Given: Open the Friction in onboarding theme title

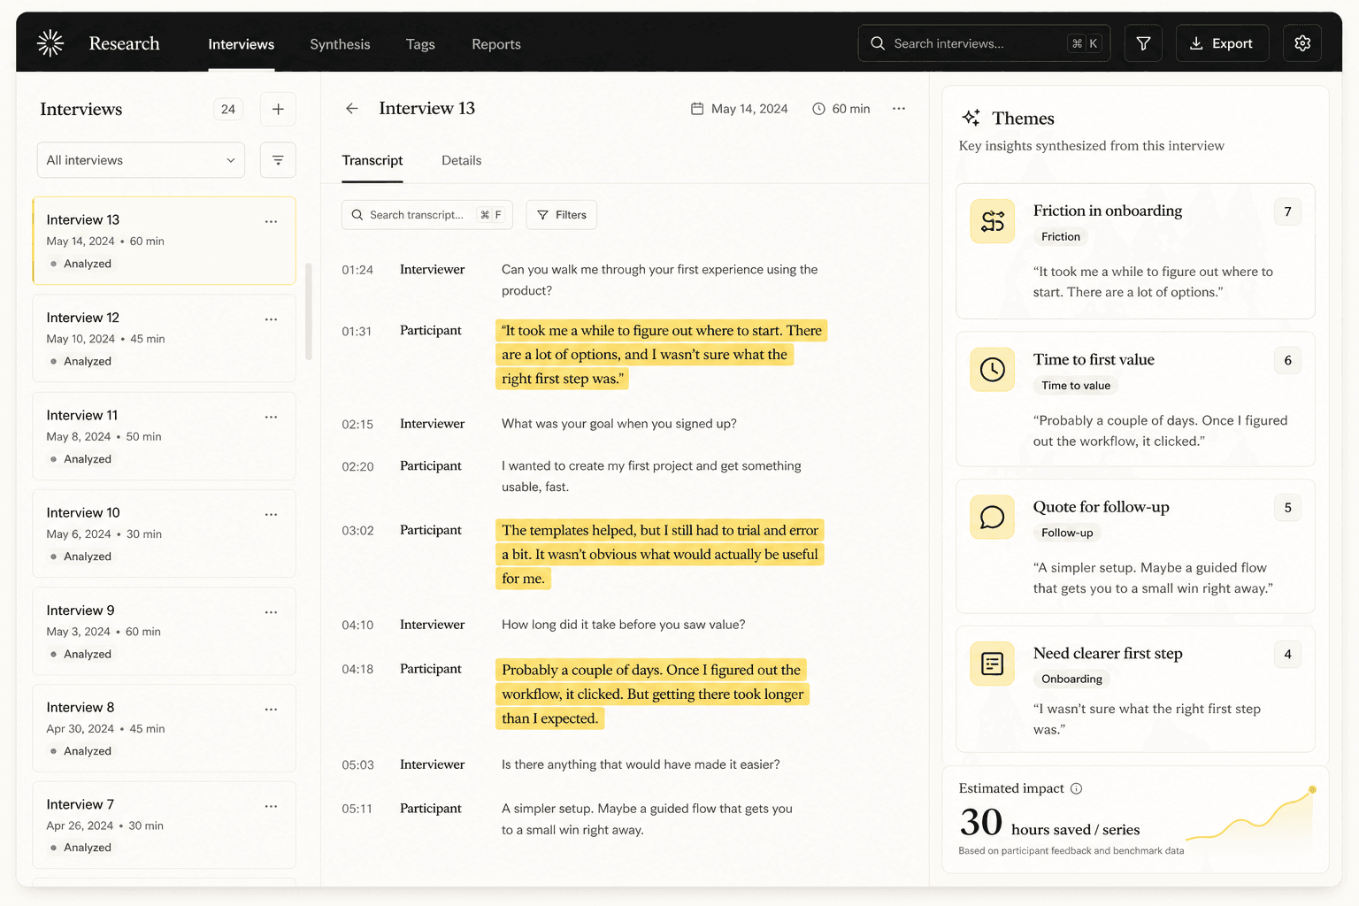Looking at the screenshot, I should click(1108, 211).
